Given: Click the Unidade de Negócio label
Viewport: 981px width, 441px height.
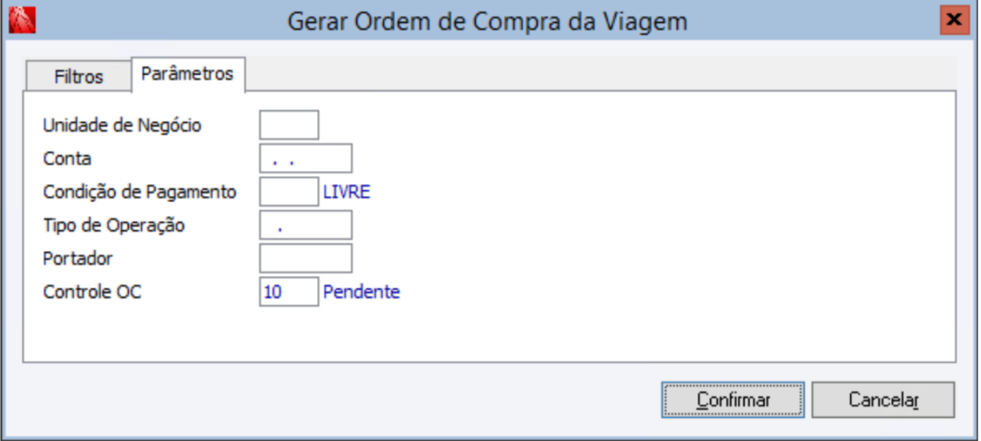Looking at the screenshot, I should (122, 125).
